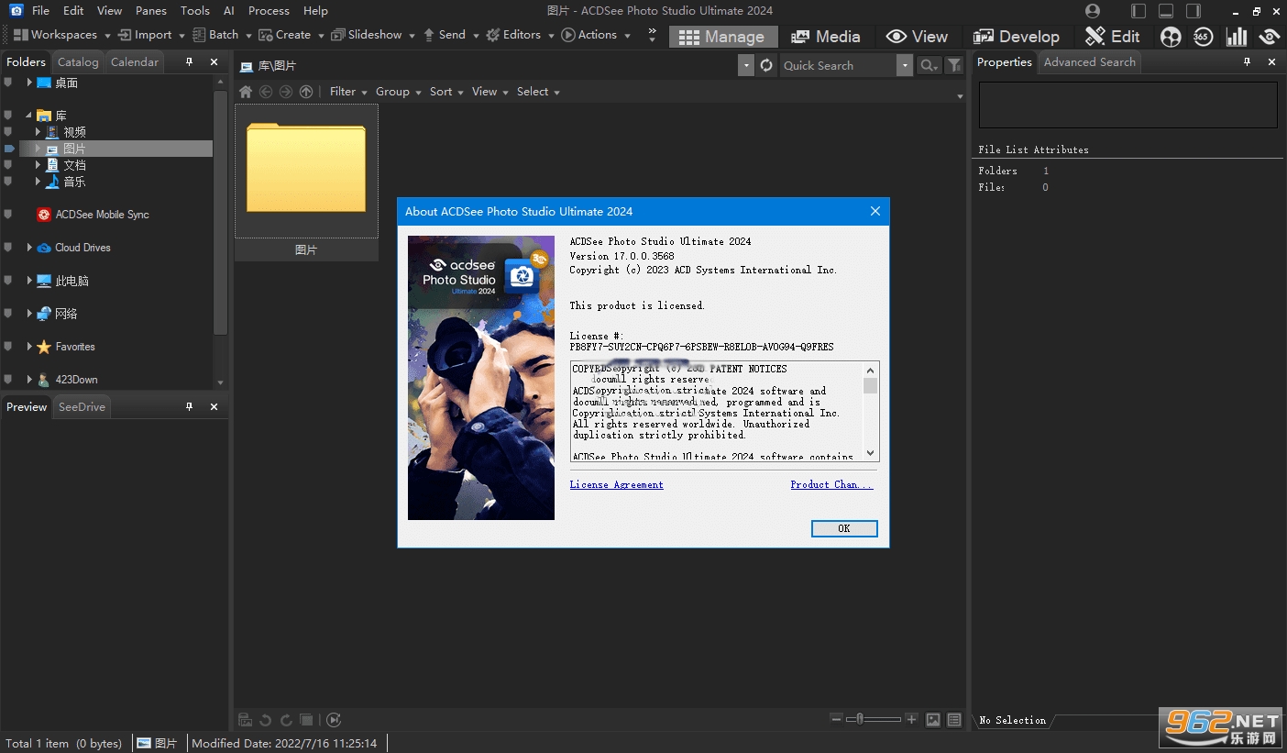Viewport: 1287px width, 753px height.
Task: Toggle easy-select marker for 图片
Action: pos(9,149)
